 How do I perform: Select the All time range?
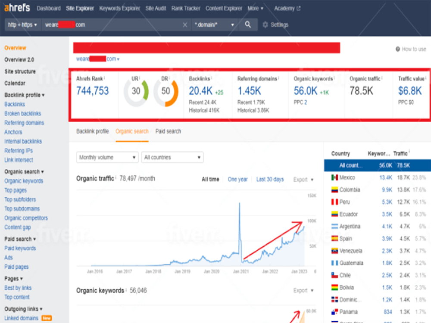210,179
